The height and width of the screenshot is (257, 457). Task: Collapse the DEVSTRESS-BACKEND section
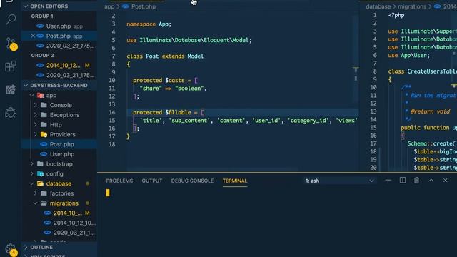(x=59, y=85)
